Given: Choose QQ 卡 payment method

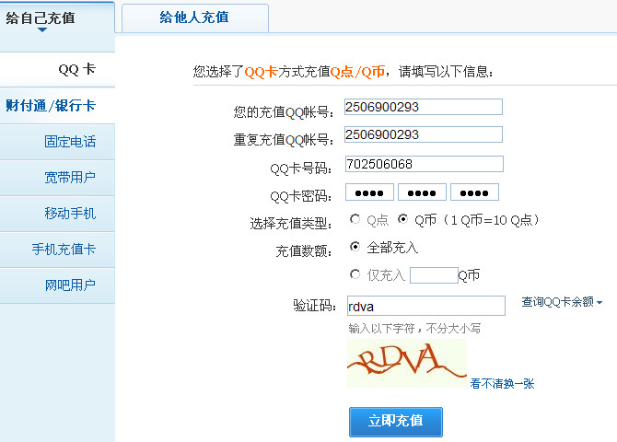Looking at the screenshot, I should 57,70.
